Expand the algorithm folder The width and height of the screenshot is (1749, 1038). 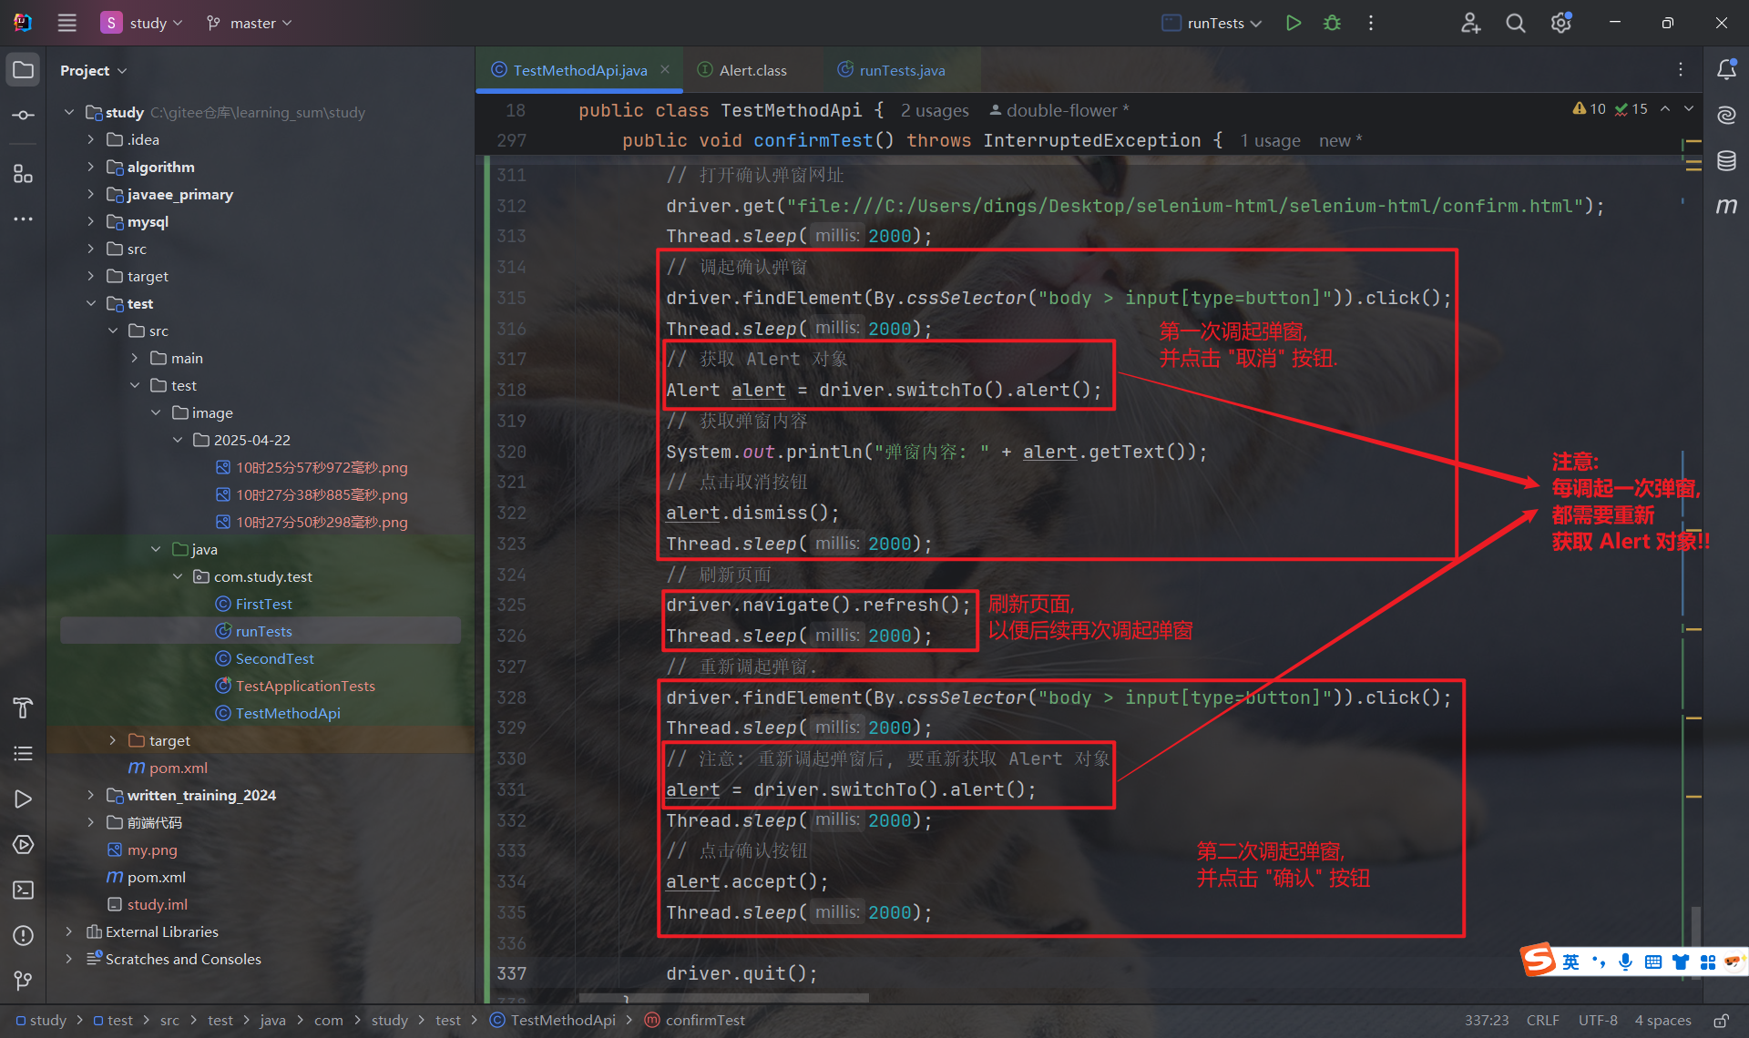click(90, 167)
